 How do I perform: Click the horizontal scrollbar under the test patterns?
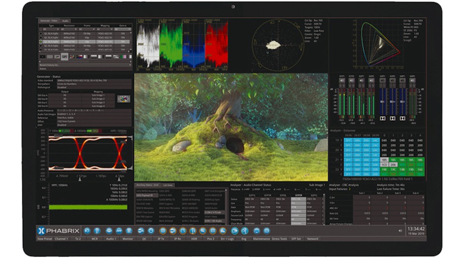(84, 61)
